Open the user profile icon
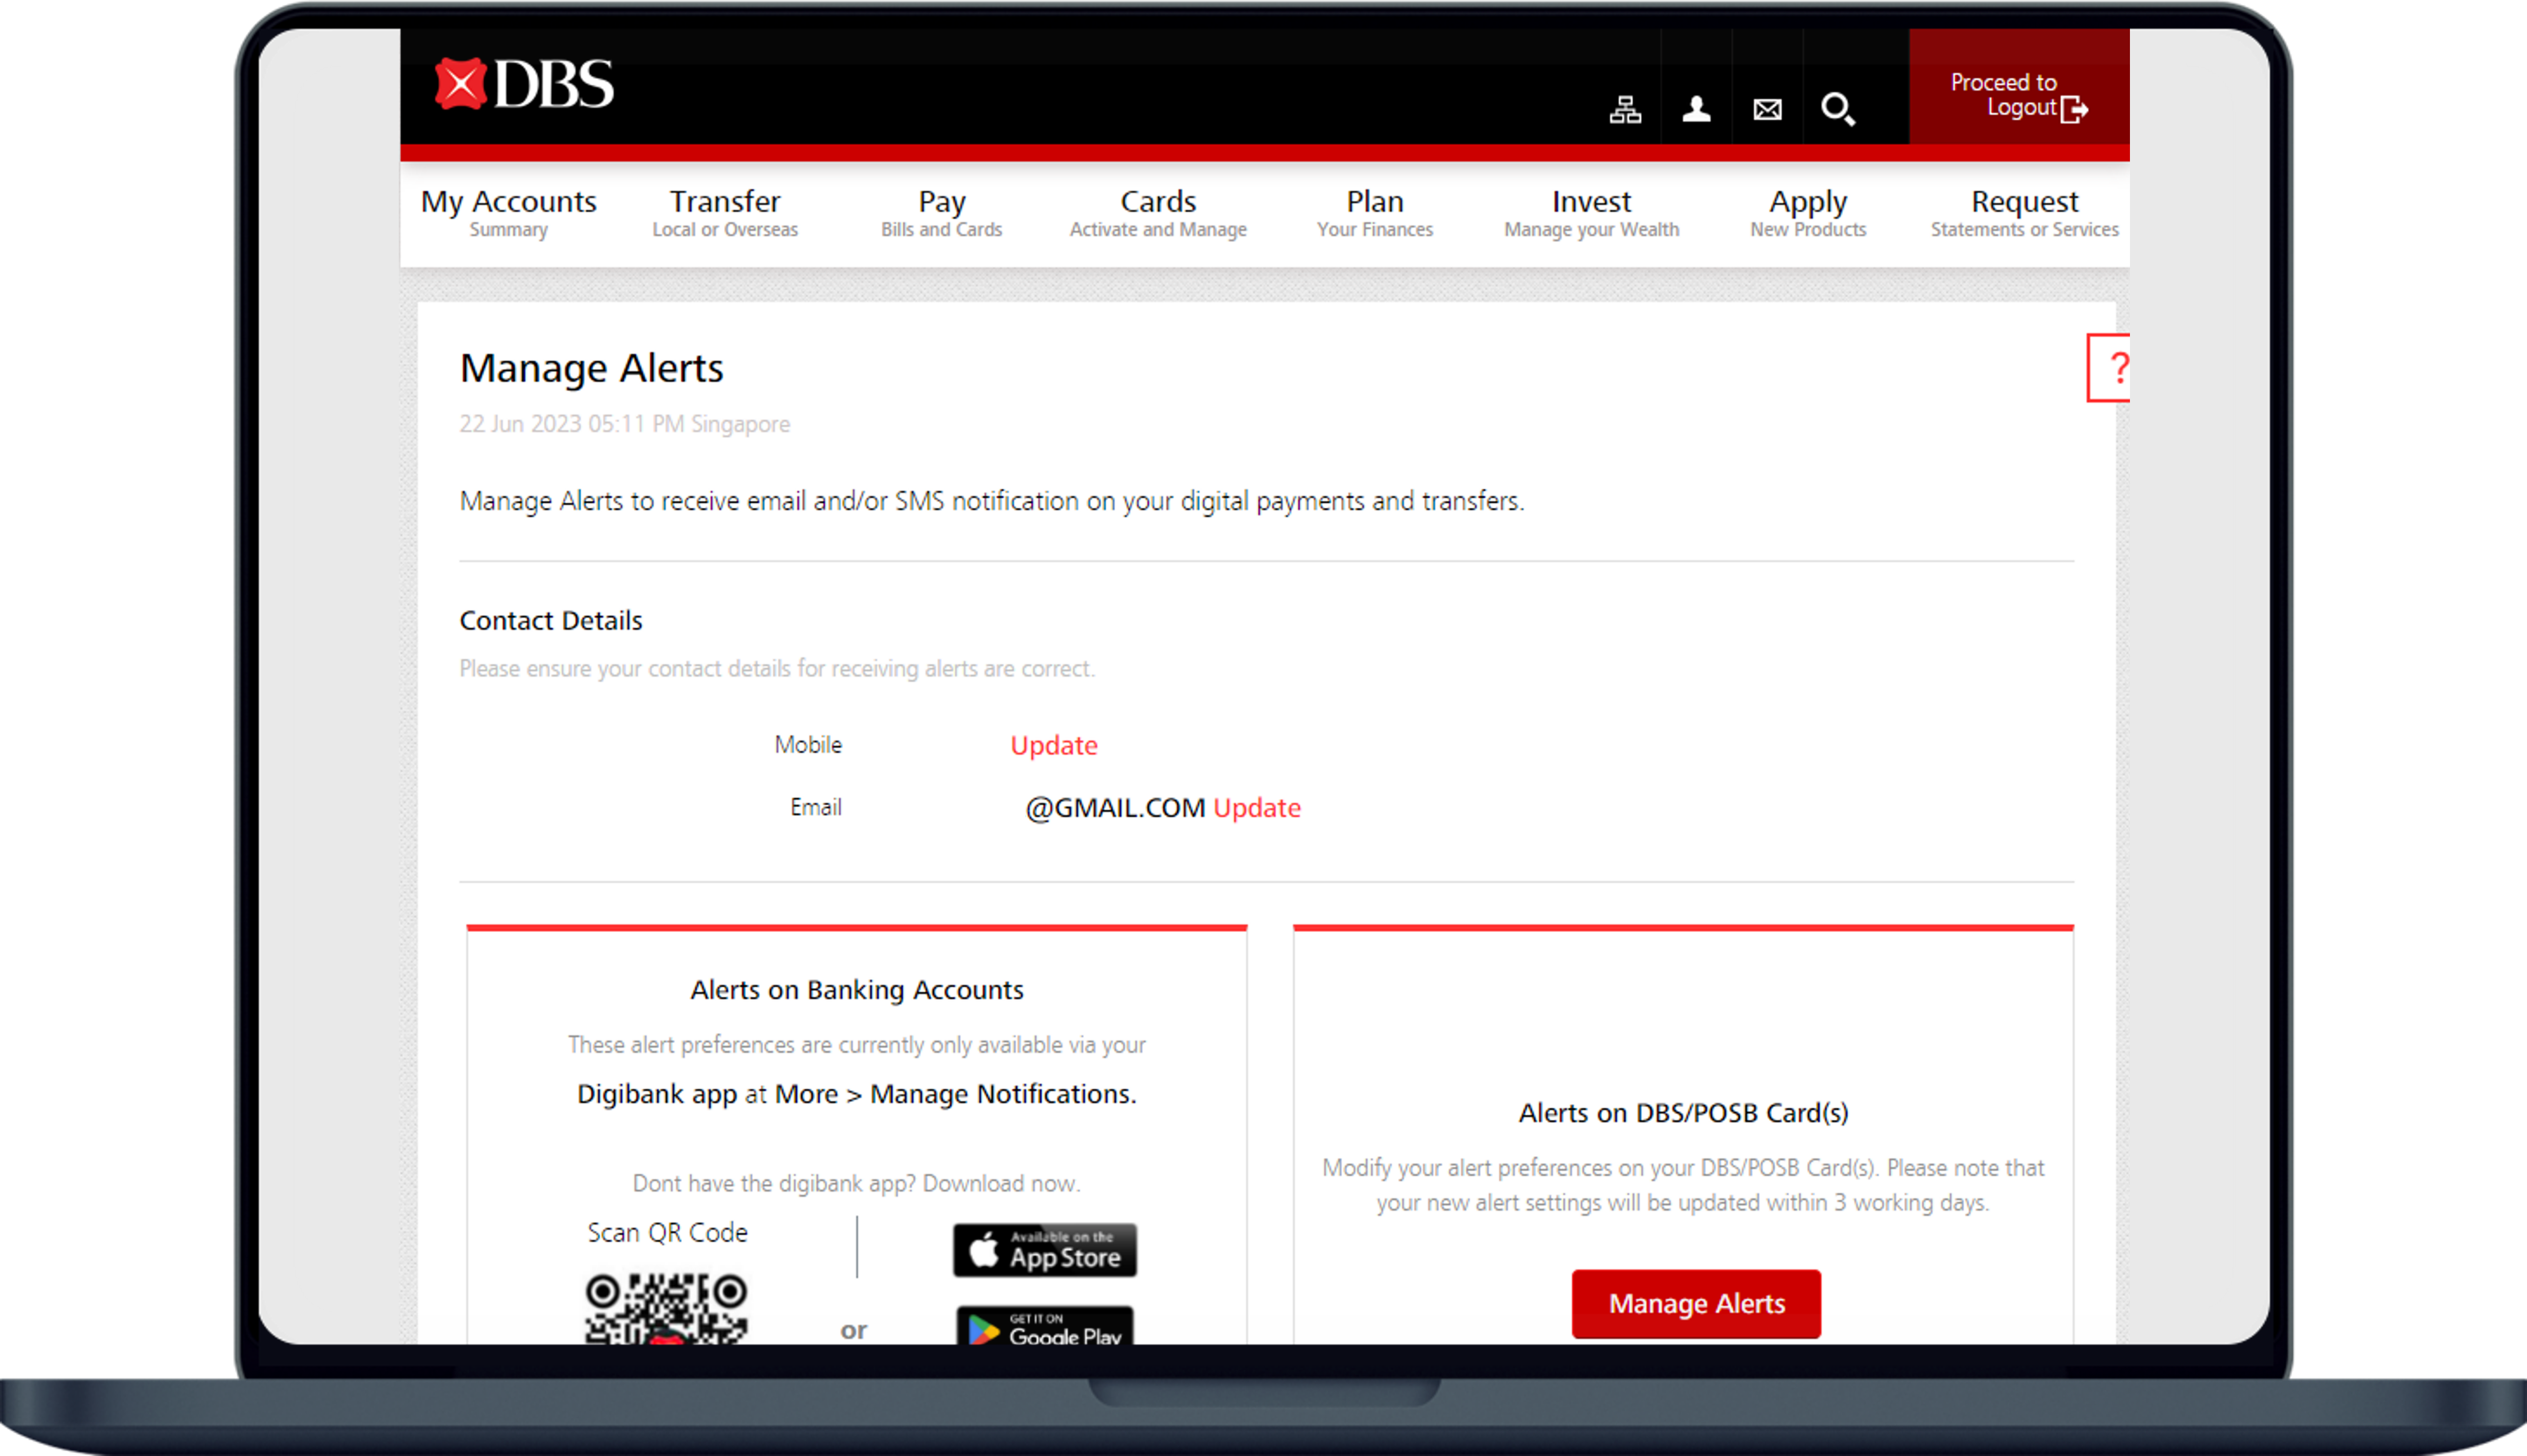Screen dimensions: 2527x1456 (x=1695, y=109)
